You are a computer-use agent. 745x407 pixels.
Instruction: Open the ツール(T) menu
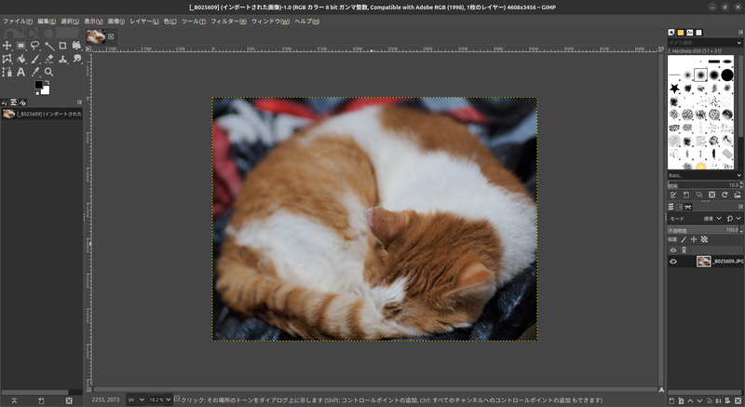[x=194, y=21]
